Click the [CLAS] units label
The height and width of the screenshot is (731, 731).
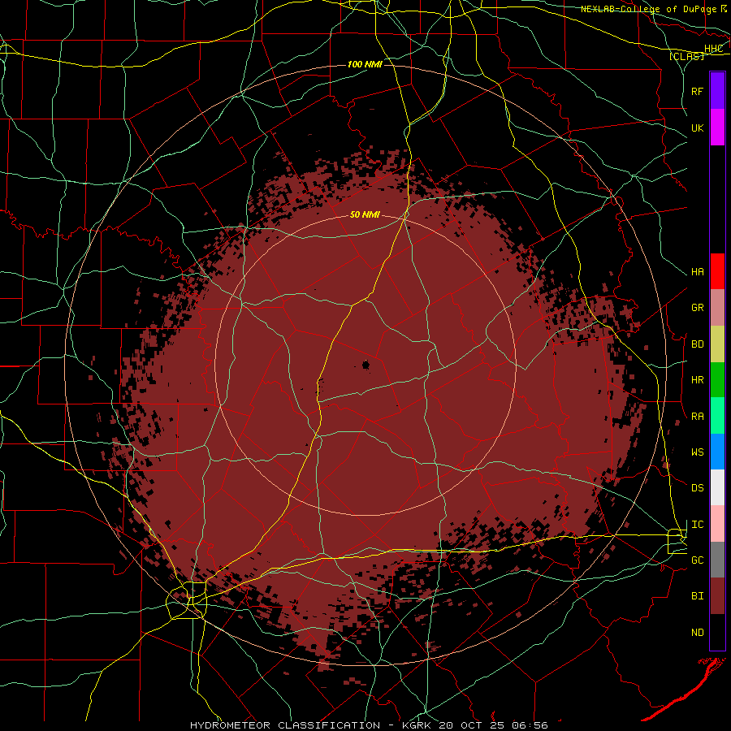click(x=686, y=56)
